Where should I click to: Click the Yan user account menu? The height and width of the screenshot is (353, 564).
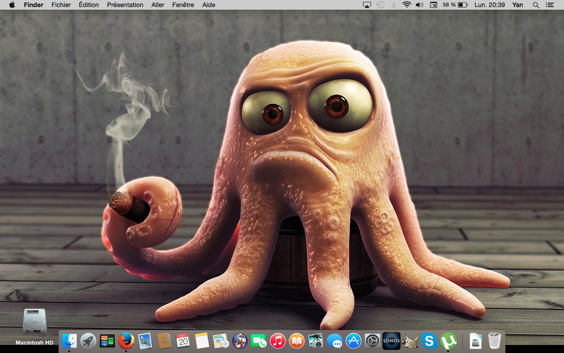click(517, 5)
